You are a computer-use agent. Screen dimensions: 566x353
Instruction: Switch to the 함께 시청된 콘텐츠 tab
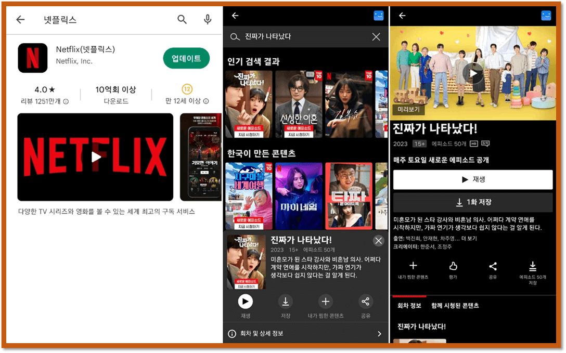(455, 306)
